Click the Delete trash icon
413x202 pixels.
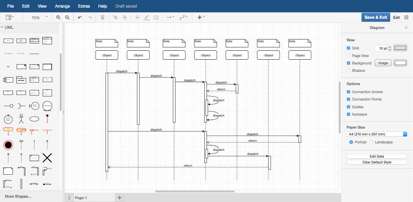pos(102,18)
